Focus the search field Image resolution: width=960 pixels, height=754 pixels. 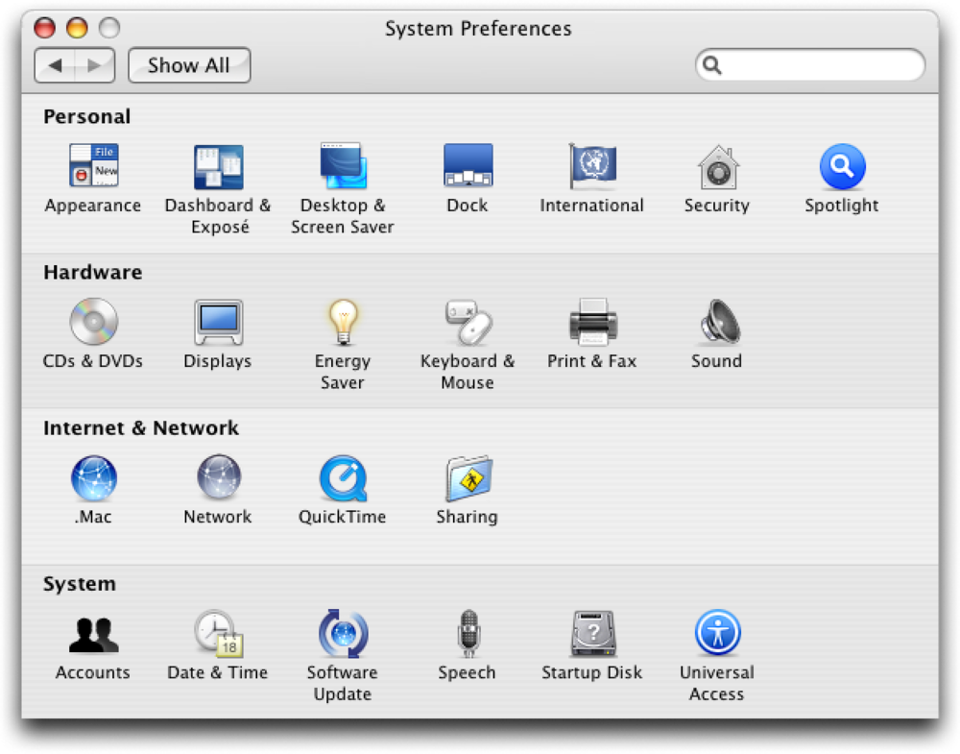tap(809, 65)
